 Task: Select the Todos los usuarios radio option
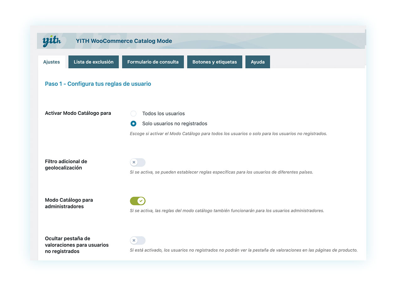133,114
